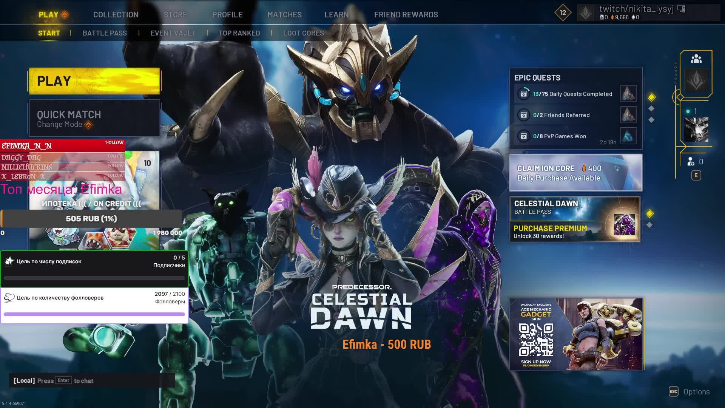
Task: Open the BATTLE PASS sub-tab
Action: coord(105,33)
